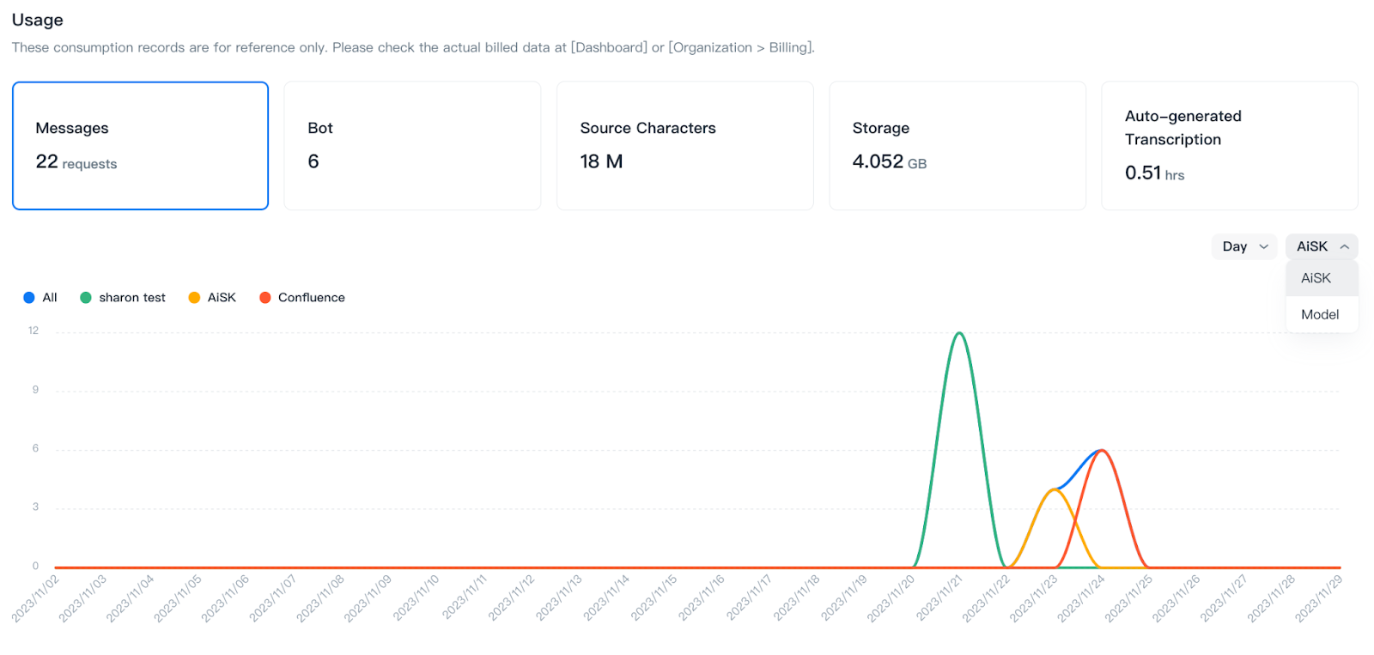Open the Day interval dropdown
The height and width of the screenshot is (655, 1374).
(x=1244, y=246)
